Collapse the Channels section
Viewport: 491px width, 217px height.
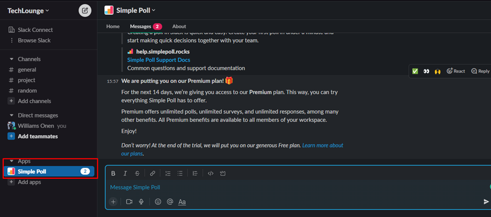(x=11, y=59)
